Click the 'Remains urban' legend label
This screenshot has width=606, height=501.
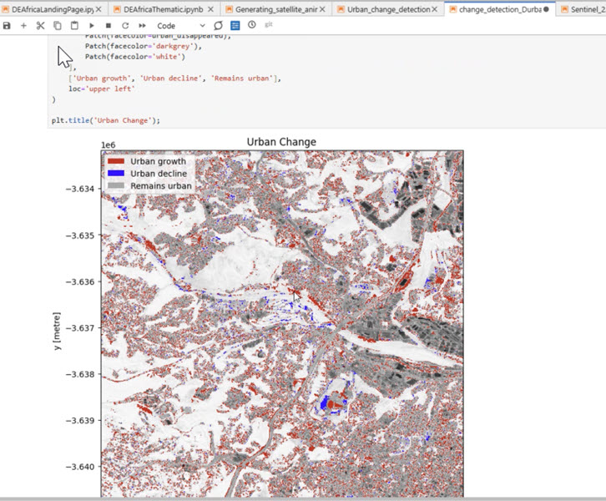(x=161, y=186)
